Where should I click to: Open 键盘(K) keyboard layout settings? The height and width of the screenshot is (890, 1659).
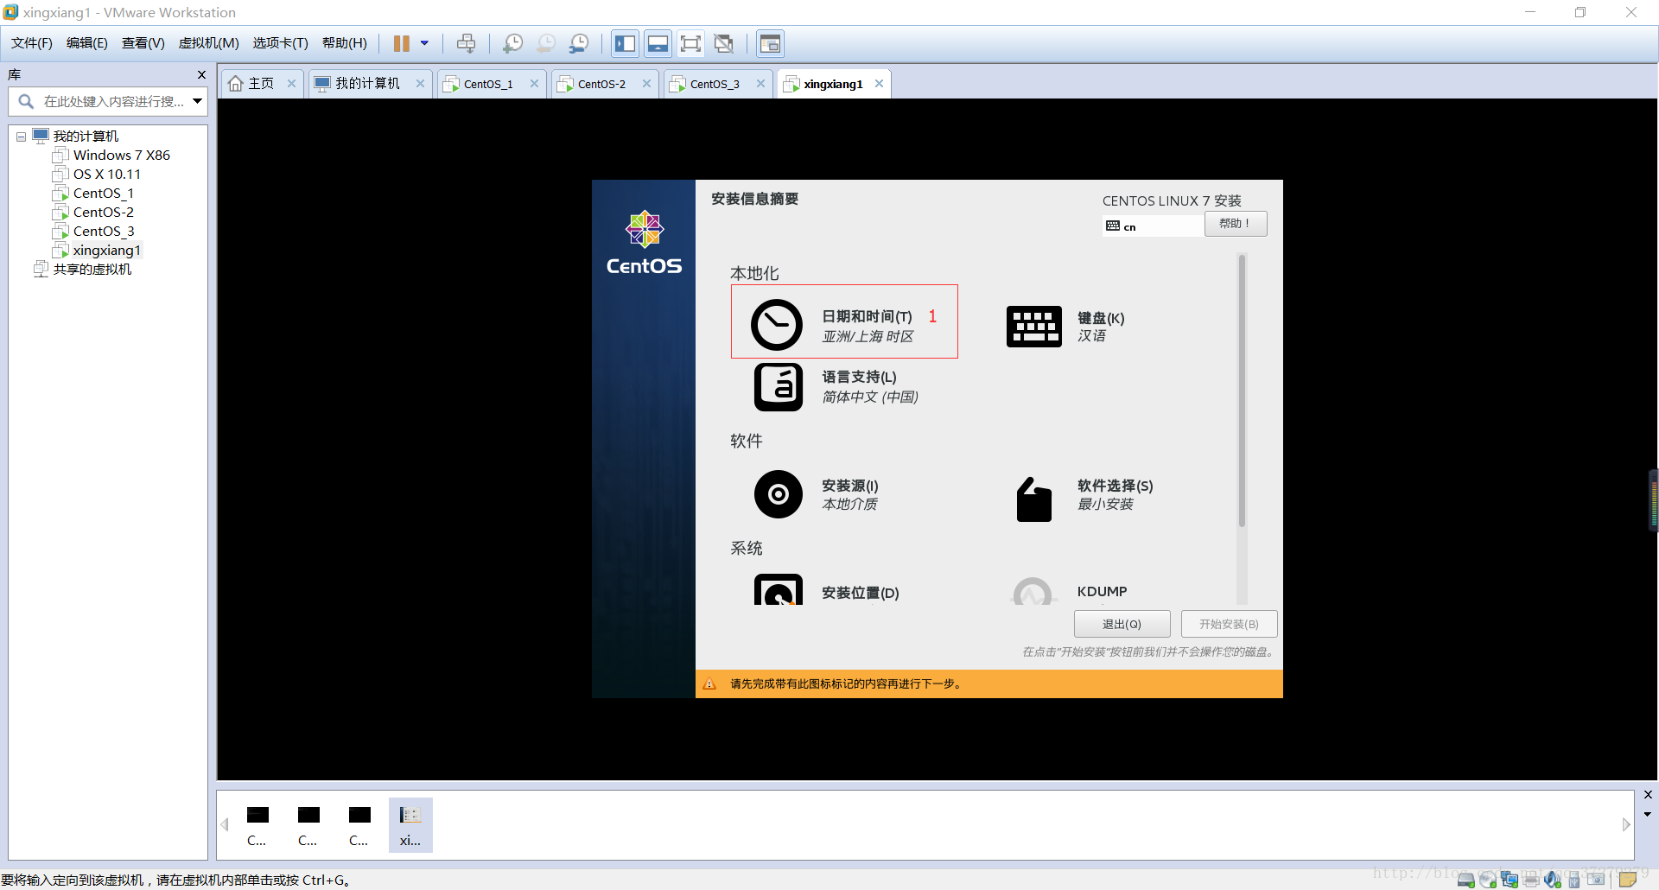[1066, 327]
